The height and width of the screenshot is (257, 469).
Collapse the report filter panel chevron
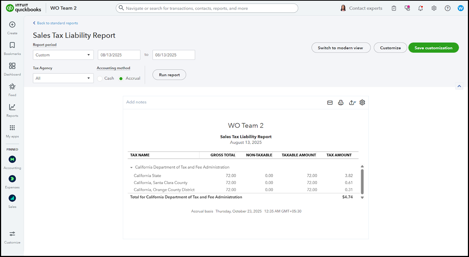pos(459,86)
